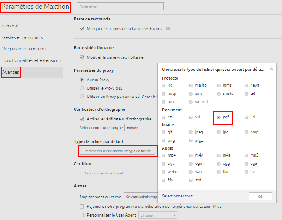
Task: Confirm the dialog with Ok
Action: click(x=260, y=197)
